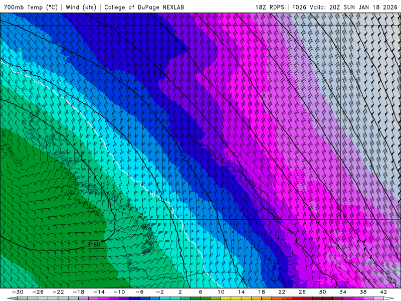
Task: Click the '-22' colorbar tick label
Action: tap(58, 292)
